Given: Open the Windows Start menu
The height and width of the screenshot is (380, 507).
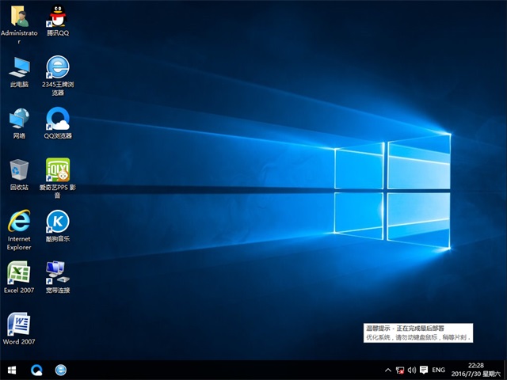Looking at the screenshot, I should click(12, 370).
